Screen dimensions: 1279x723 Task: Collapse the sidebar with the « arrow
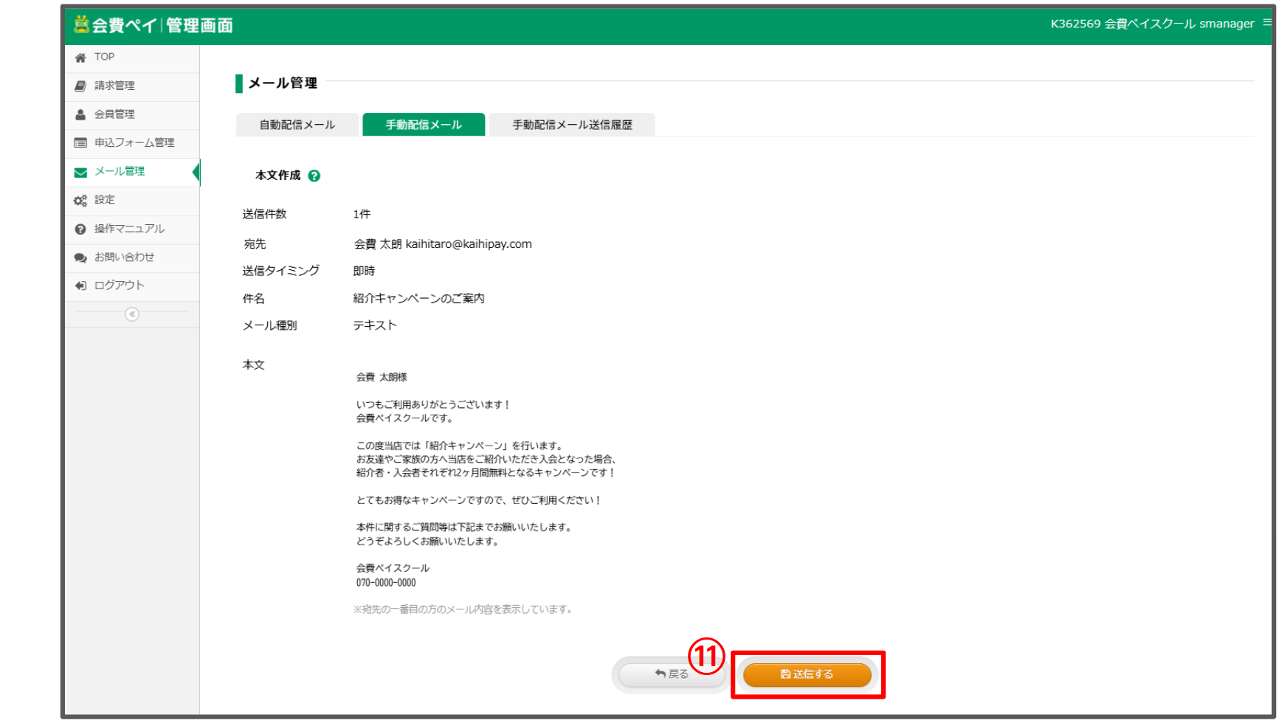point(131,314)
